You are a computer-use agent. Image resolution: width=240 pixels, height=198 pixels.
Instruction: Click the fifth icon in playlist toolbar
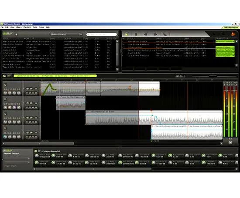click(165, 34)
